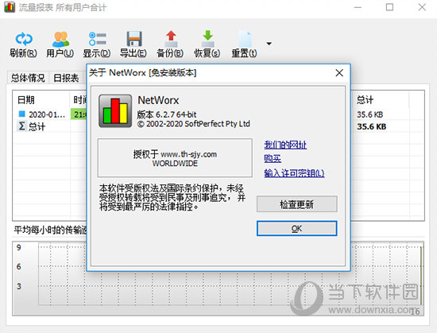Click the Reset (重置) blank page icon
The image size is (437, 333).
(x=245, y=39)
